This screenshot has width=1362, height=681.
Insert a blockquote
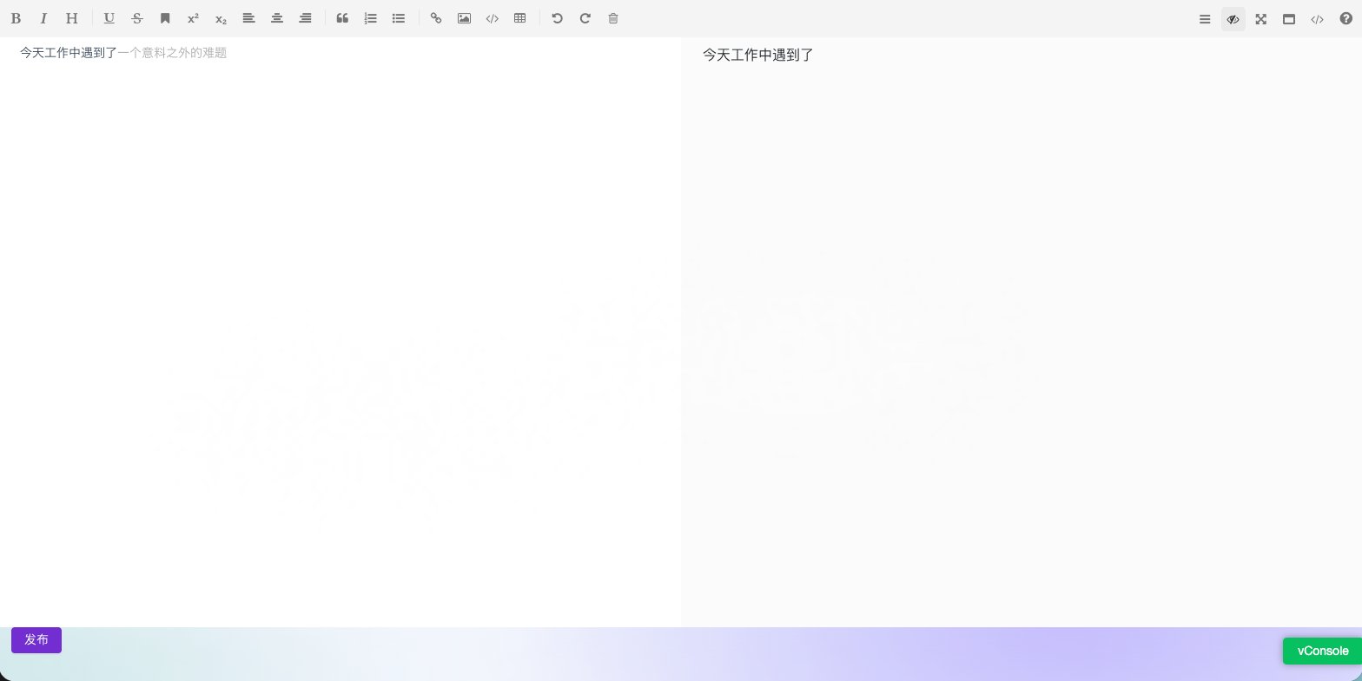[342, 18]
